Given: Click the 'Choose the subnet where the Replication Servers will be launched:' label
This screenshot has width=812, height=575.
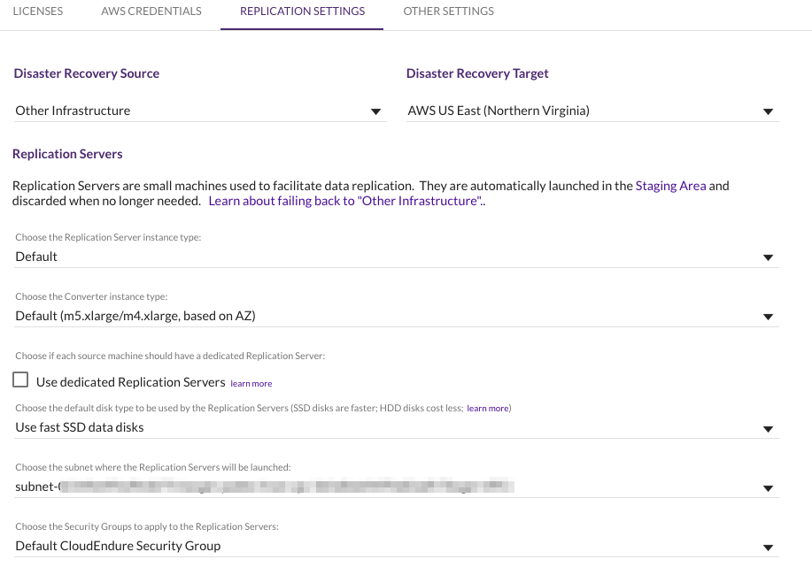Looking at the screenshot, I should click(x=153, y=467).
